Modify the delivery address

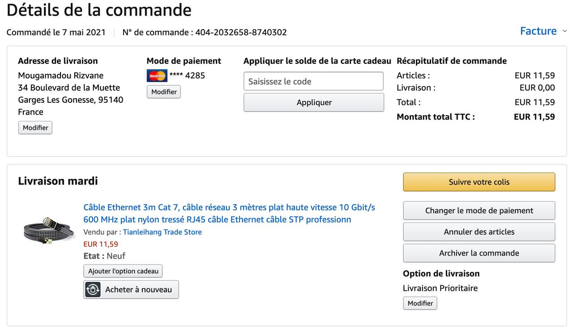click(35, 128)
